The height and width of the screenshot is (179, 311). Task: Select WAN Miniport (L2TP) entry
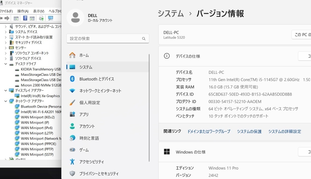pyautogui.click(x=37, y=133)
